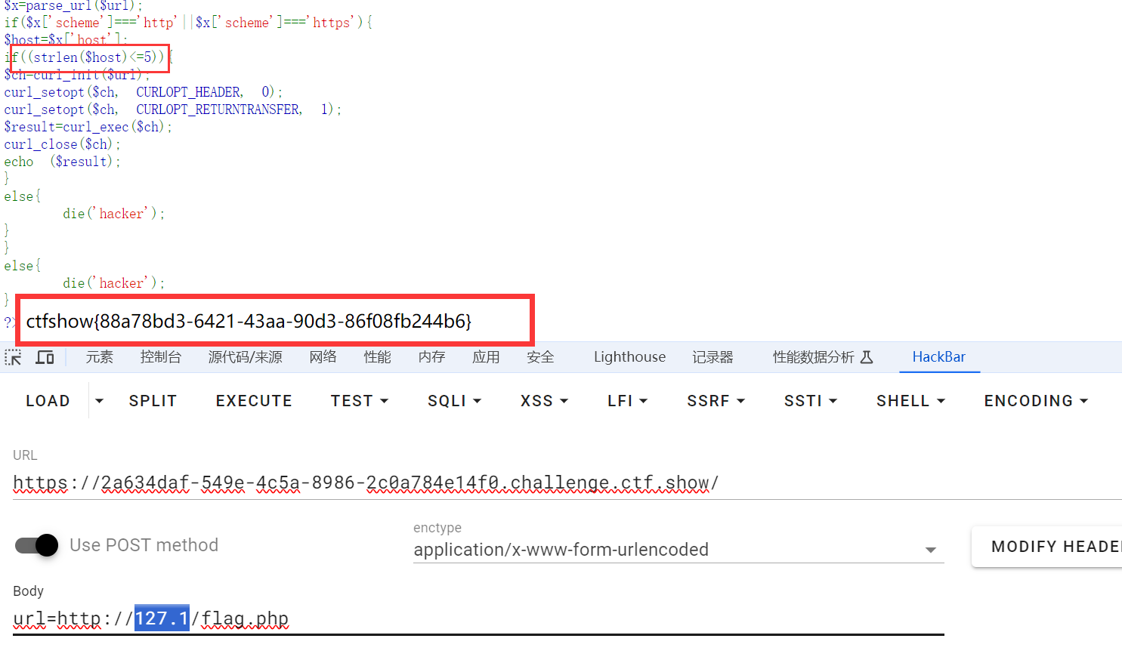Open the XSS payload dropdown
The image size is (1122, 666).
[544, 401]
